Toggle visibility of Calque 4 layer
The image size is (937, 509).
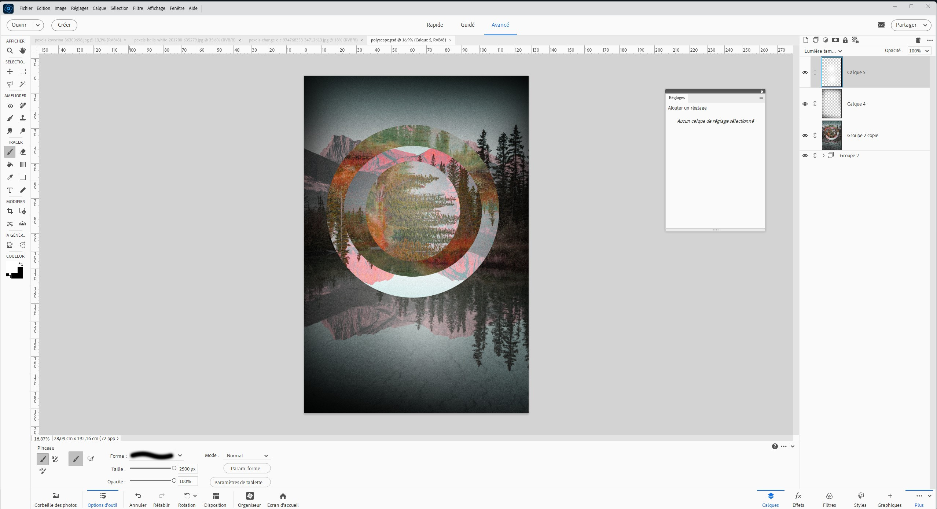(x=805, y=104)
